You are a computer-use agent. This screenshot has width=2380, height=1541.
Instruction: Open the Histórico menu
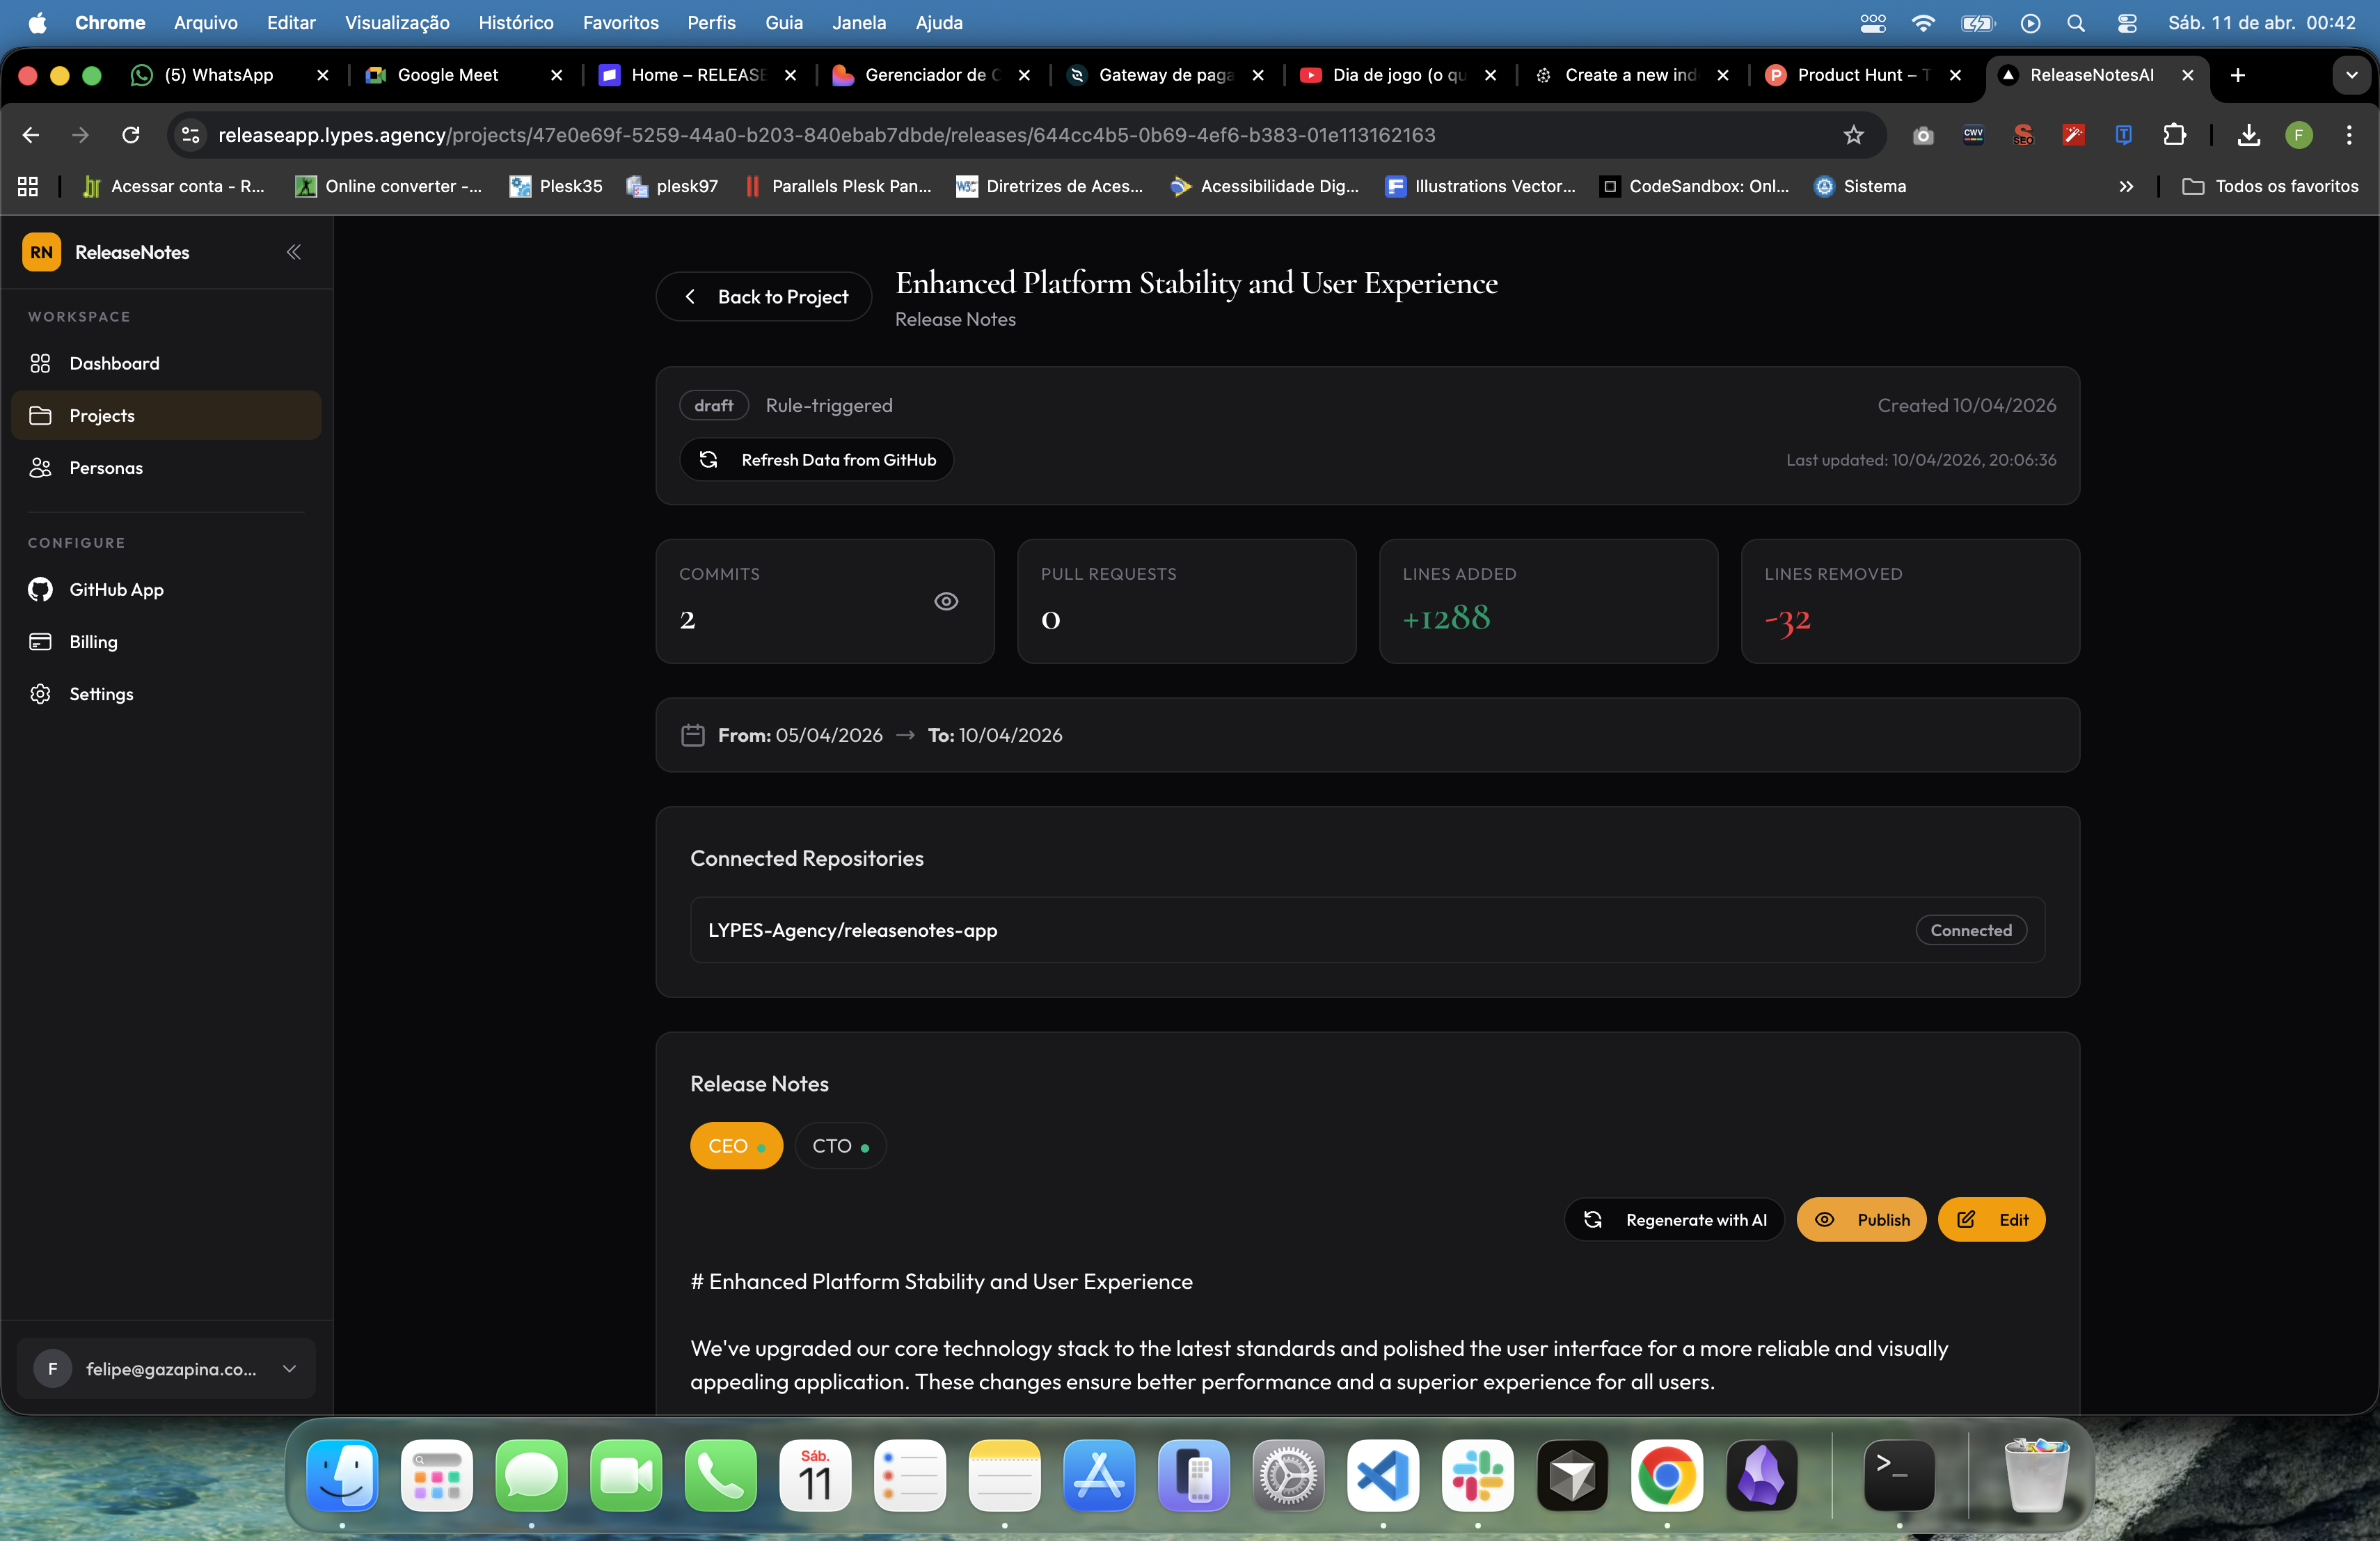click(x=515, y=22)
